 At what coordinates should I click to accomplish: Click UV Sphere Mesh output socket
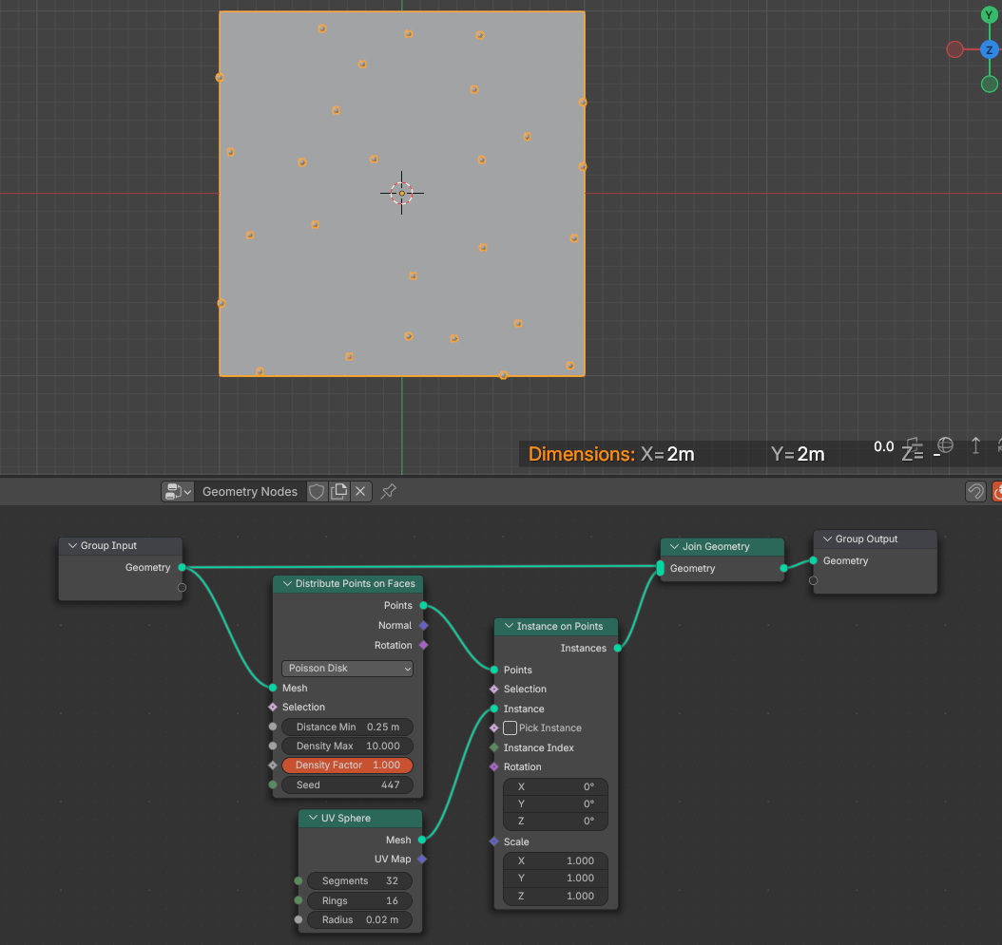click(x=422, y=840)
